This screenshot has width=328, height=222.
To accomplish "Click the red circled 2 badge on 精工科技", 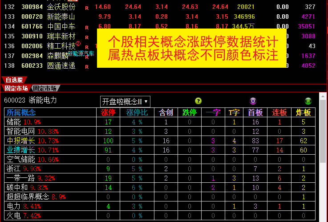I will [x=79, y=44].
